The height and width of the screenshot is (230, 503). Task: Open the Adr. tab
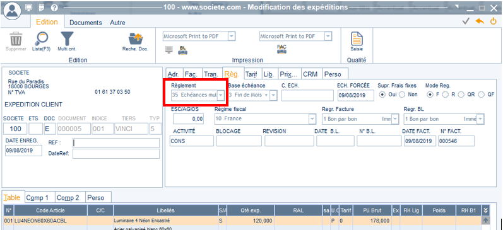174,74
